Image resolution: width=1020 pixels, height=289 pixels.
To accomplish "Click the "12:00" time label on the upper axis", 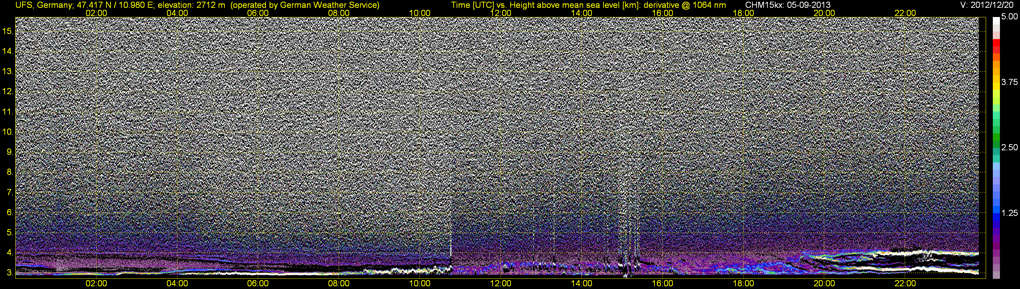I will click(x=500, y=13).
